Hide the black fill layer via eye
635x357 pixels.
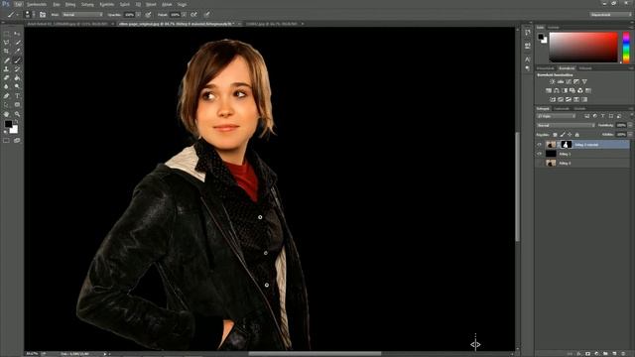pyautogui.click(x=539, y=154)
